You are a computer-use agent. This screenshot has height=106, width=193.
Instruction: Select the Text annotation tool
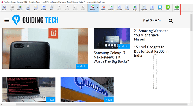(127, 8)
